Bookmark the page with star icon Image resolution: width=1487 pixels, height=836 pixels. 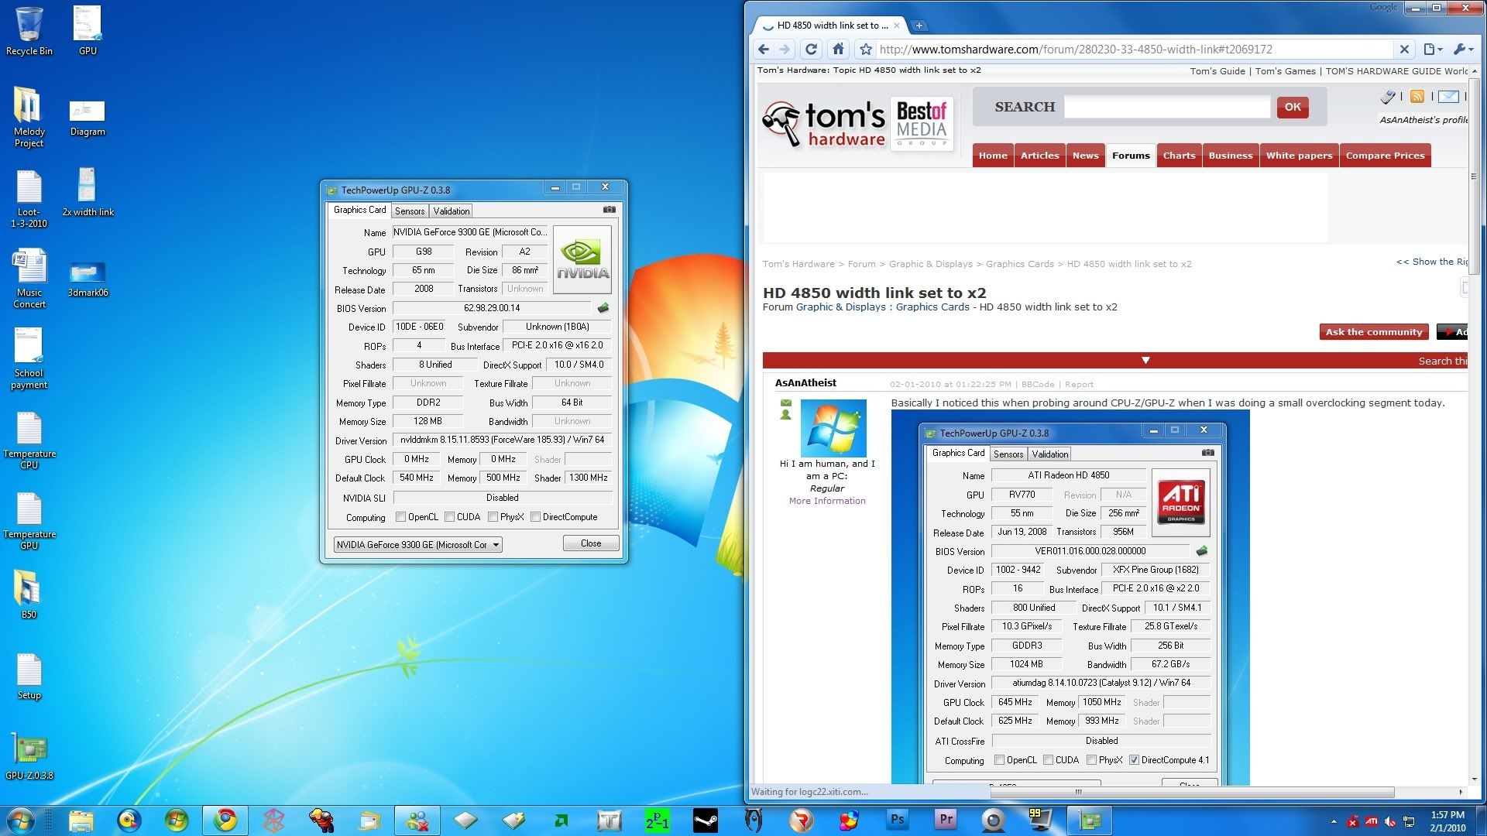click(x=866, y=50)
